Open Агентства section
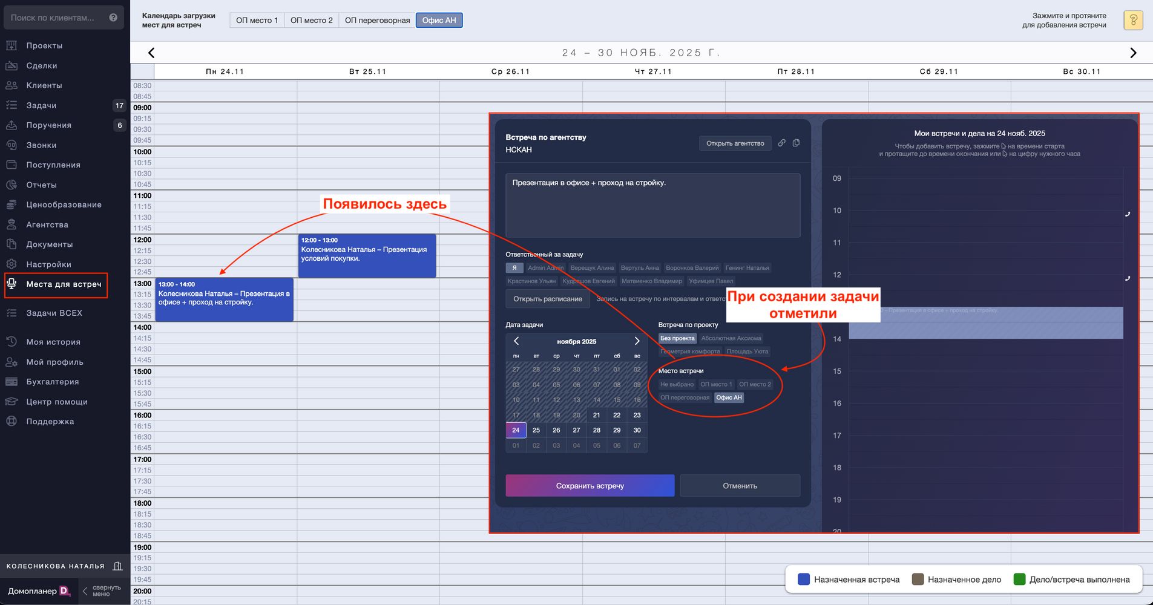Viewport: 1153px width, 605px height. point(47,224)
